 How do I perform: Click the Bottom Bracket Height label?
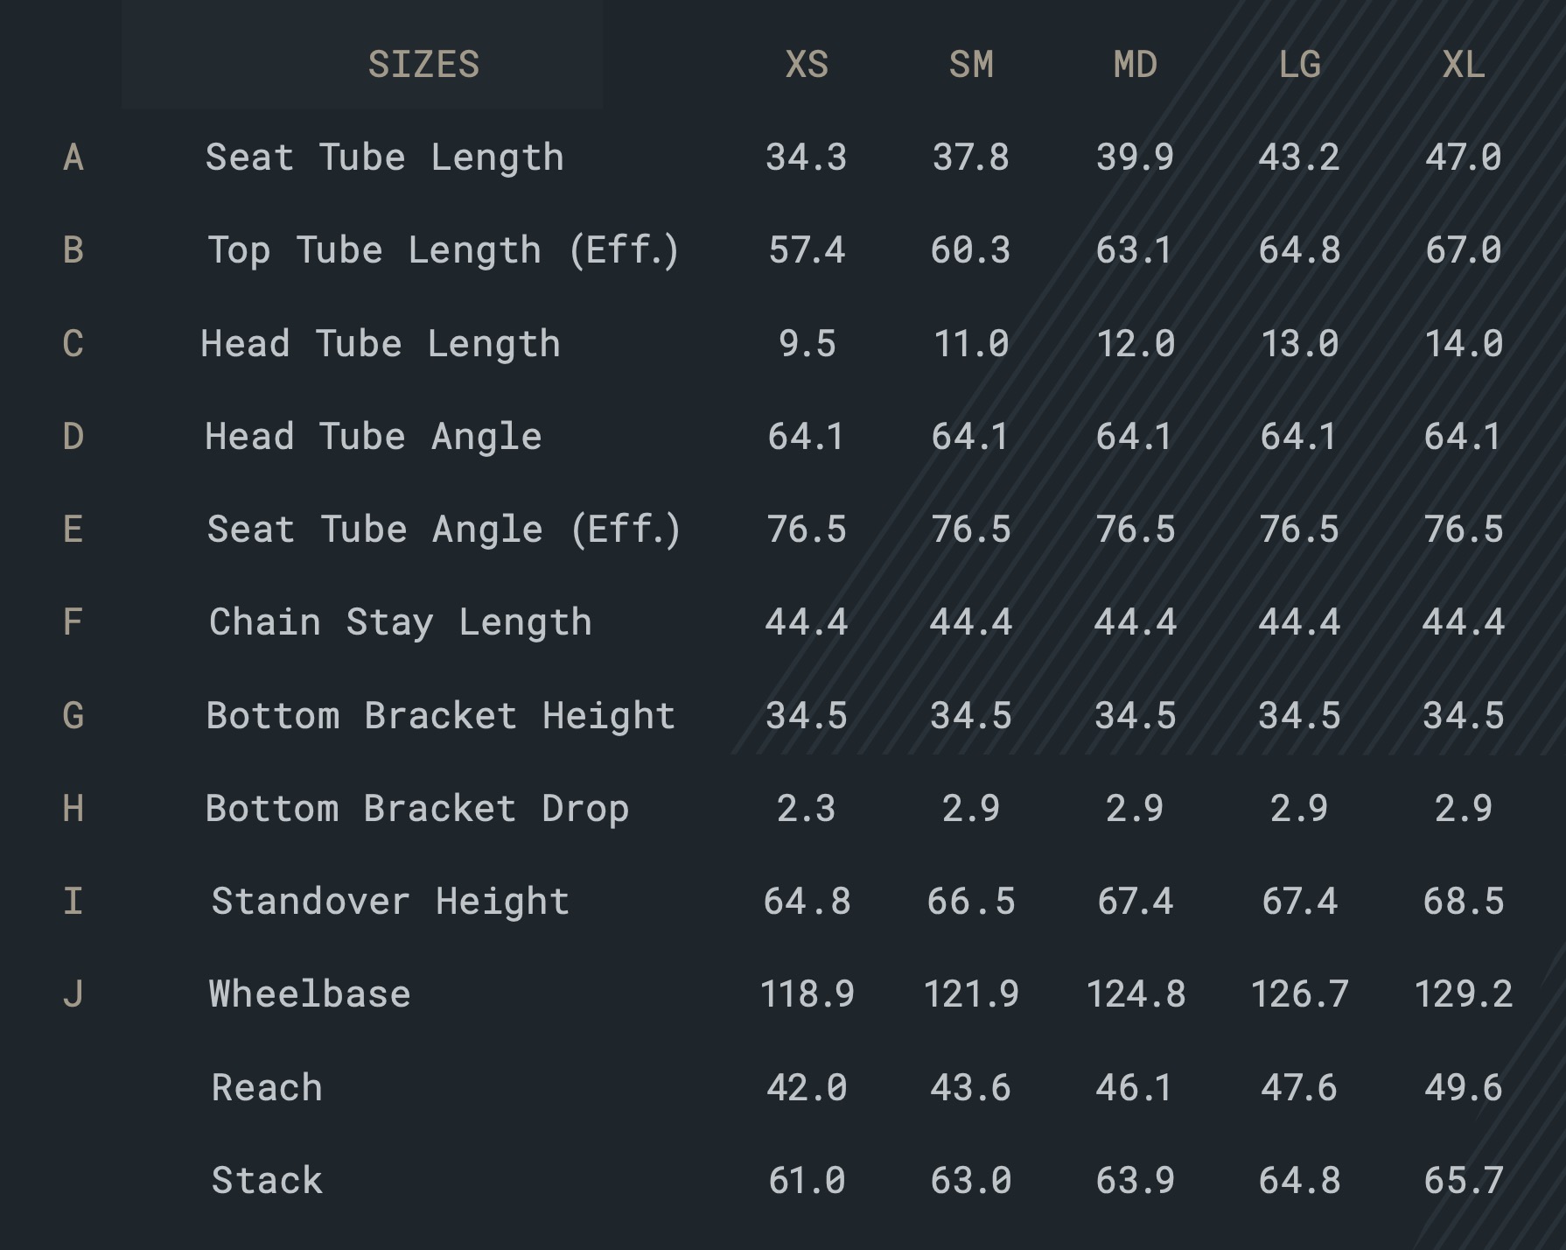(440, 715)
